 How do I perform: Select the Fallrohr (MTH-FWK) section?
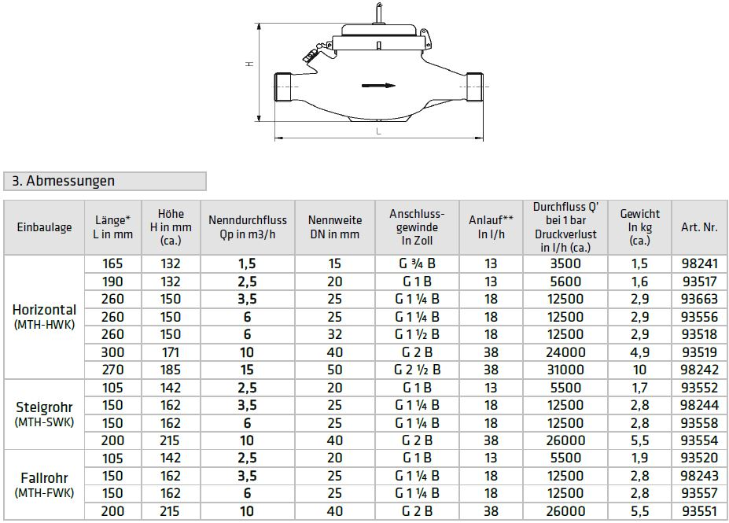tap(43, 484)
